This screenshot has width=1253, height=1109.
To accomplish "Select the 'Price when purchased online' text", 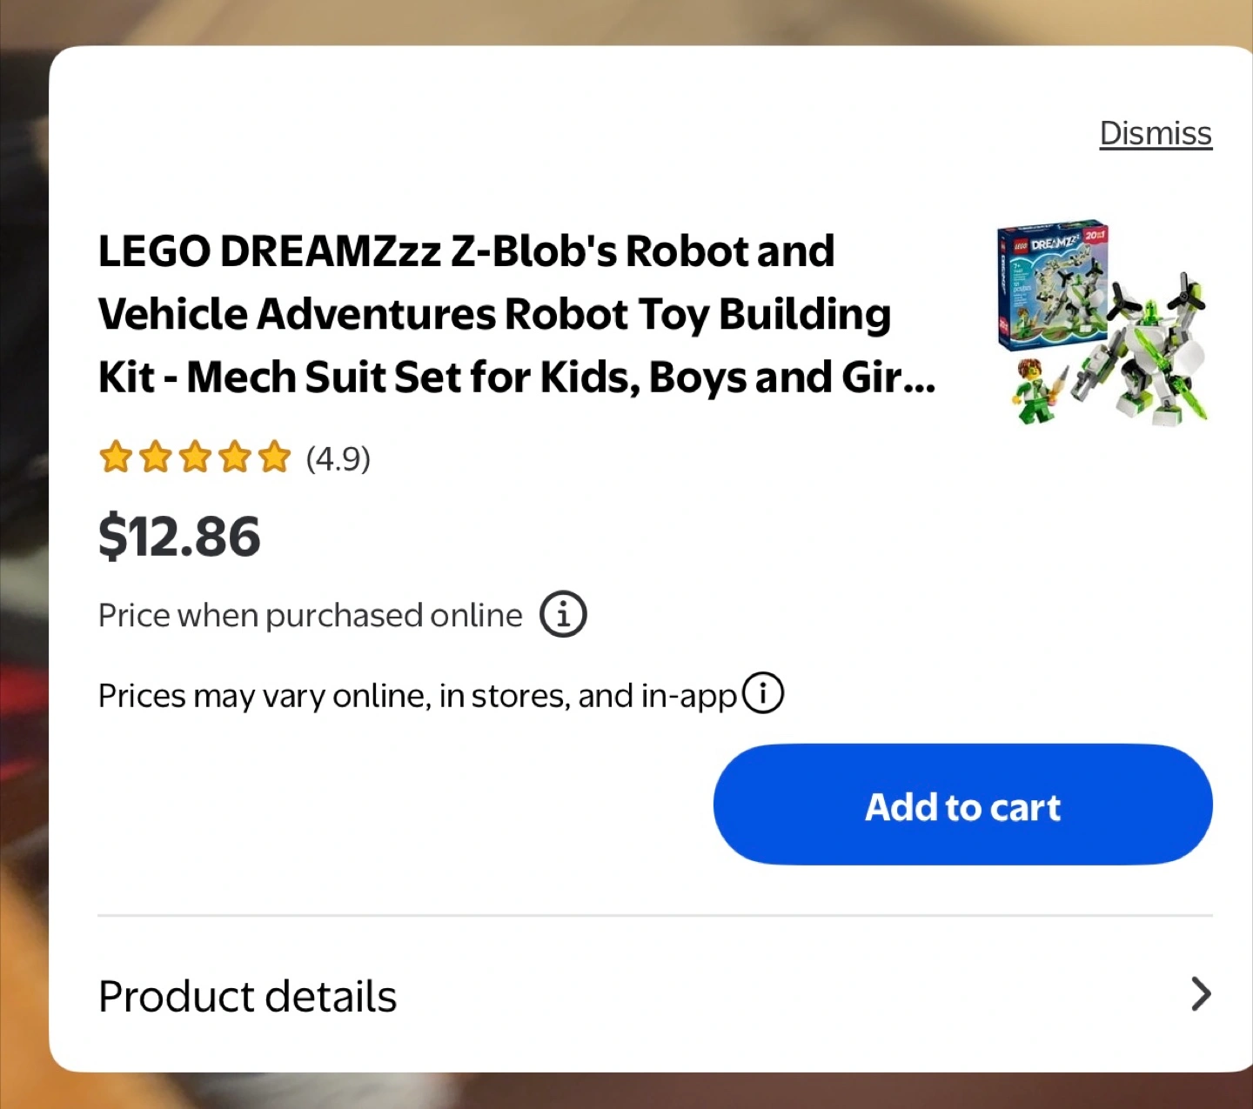I will click(x=310, y=616).
